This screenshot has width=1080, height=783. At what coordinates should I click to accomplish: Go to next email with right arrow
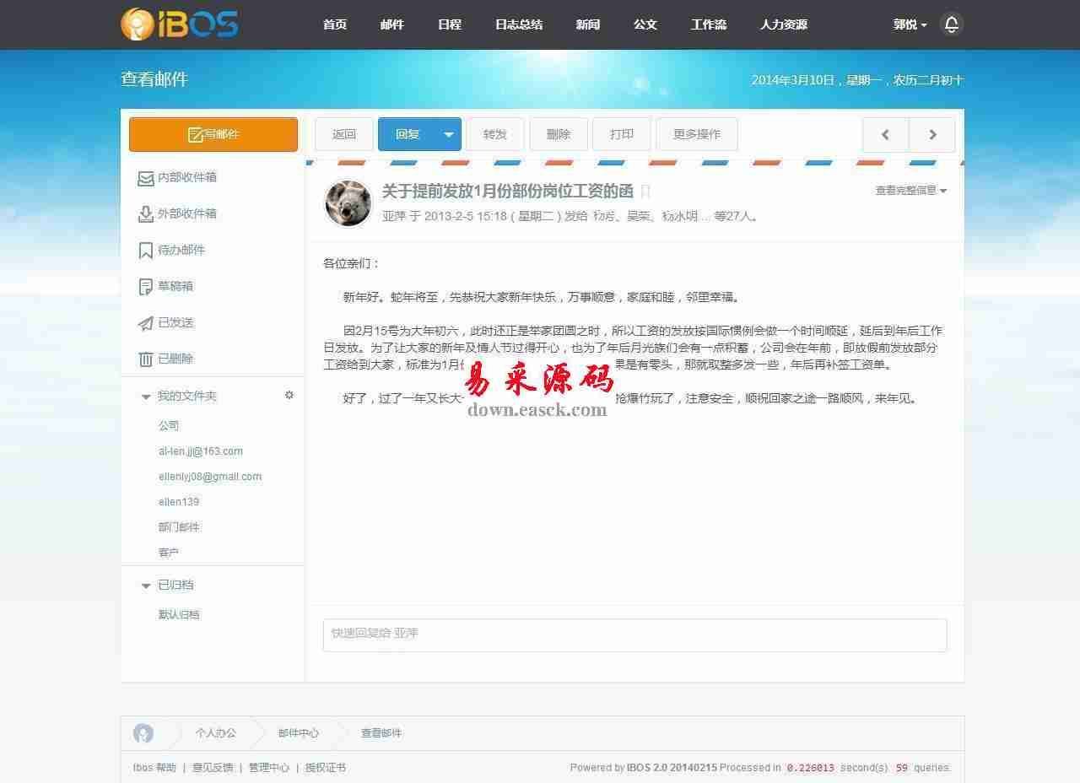point(932,134)
